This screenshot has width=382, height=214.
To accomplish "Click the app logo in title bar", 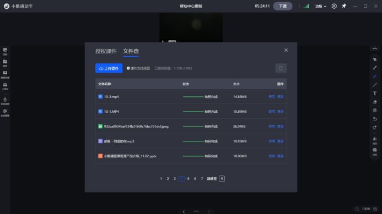I will (x=7, y=6).
